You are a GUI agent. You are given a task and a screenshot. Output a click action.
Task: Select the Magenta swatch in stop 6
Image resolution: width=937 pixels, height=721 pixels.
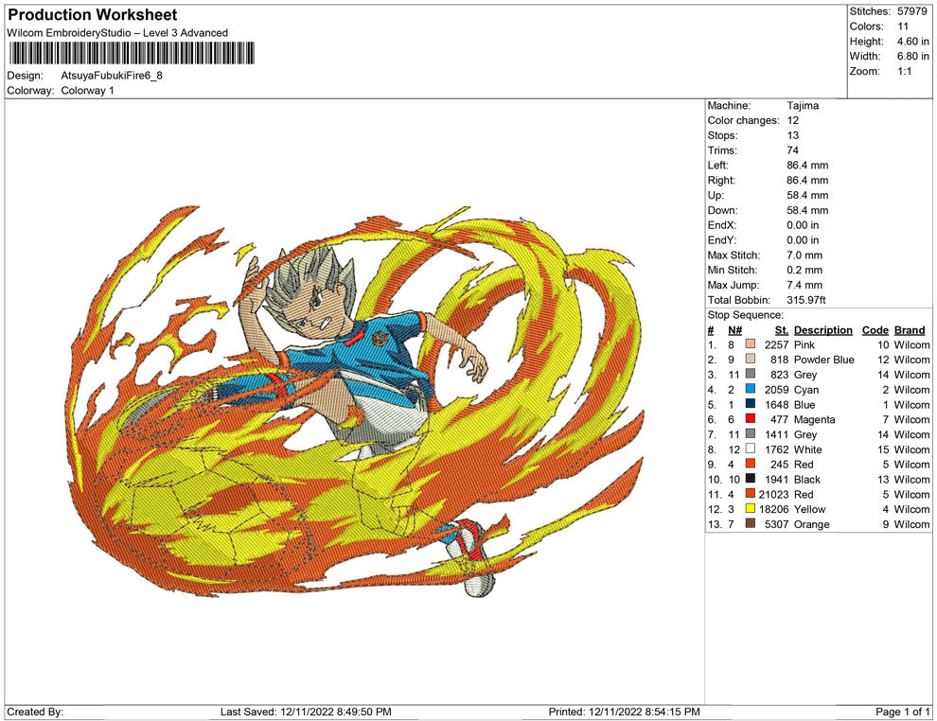click(751, 419)
